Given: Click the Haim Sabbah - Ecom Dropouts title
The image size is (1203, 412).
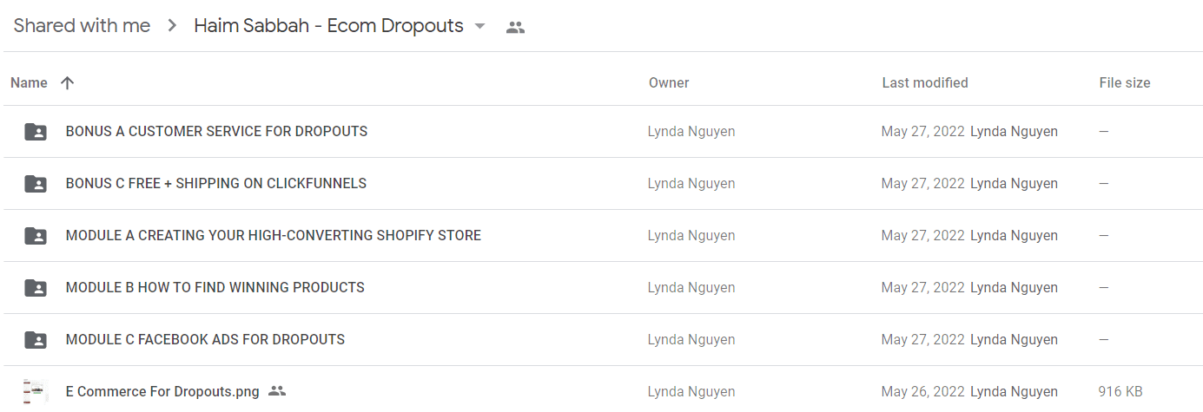Looking at the screenshot, I should pyautogui.click(x=328, y=26).
